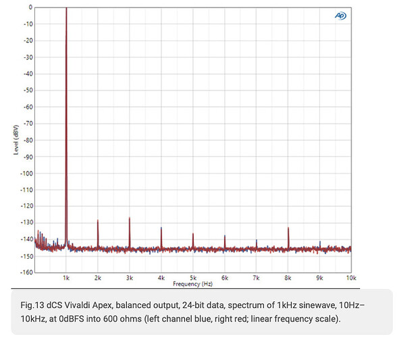Click the -130 level axis label

27,223
